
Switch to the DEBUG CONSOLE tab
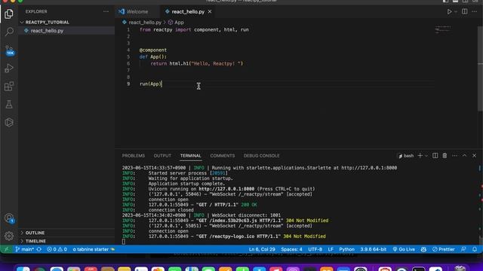coord(262,156)
